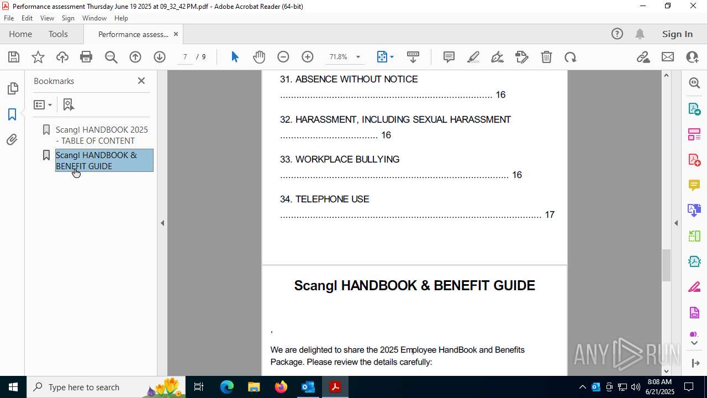Close the Performance assessment document tab
The height and width of the screenshot is (398, 707).
pyautogui.click(x=176, y=34)
